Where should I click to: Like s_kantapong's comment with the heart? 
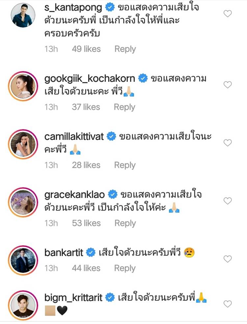[228, 13]
